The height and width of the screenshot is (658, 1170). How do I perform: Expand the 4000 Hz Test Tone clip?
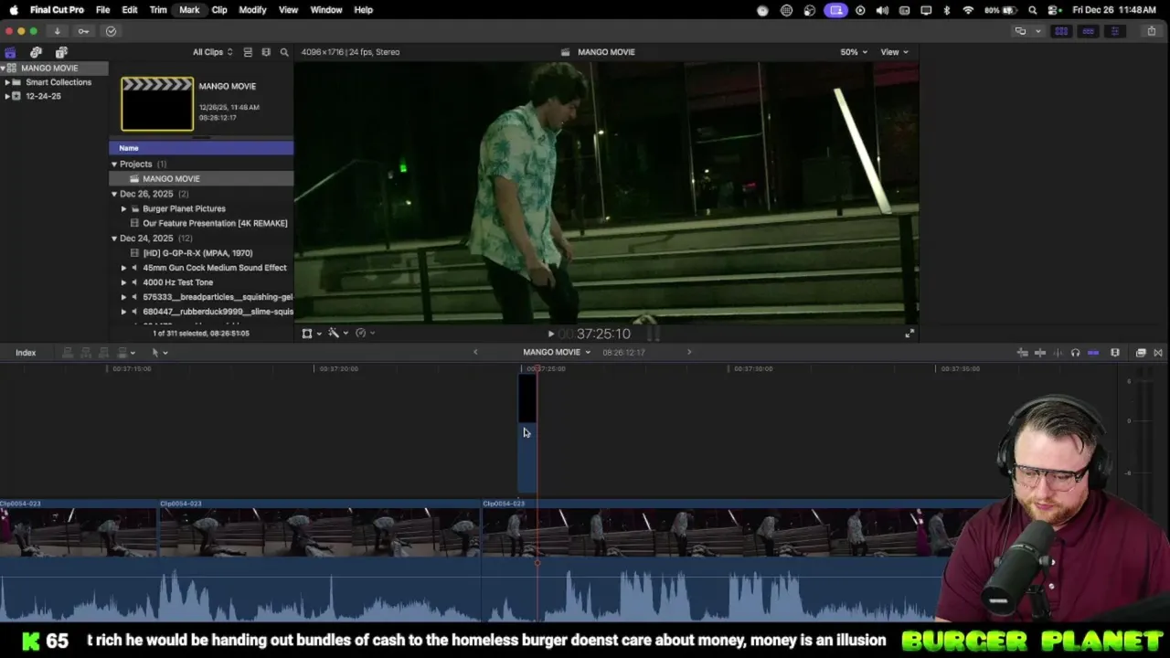tap(124, 282)
